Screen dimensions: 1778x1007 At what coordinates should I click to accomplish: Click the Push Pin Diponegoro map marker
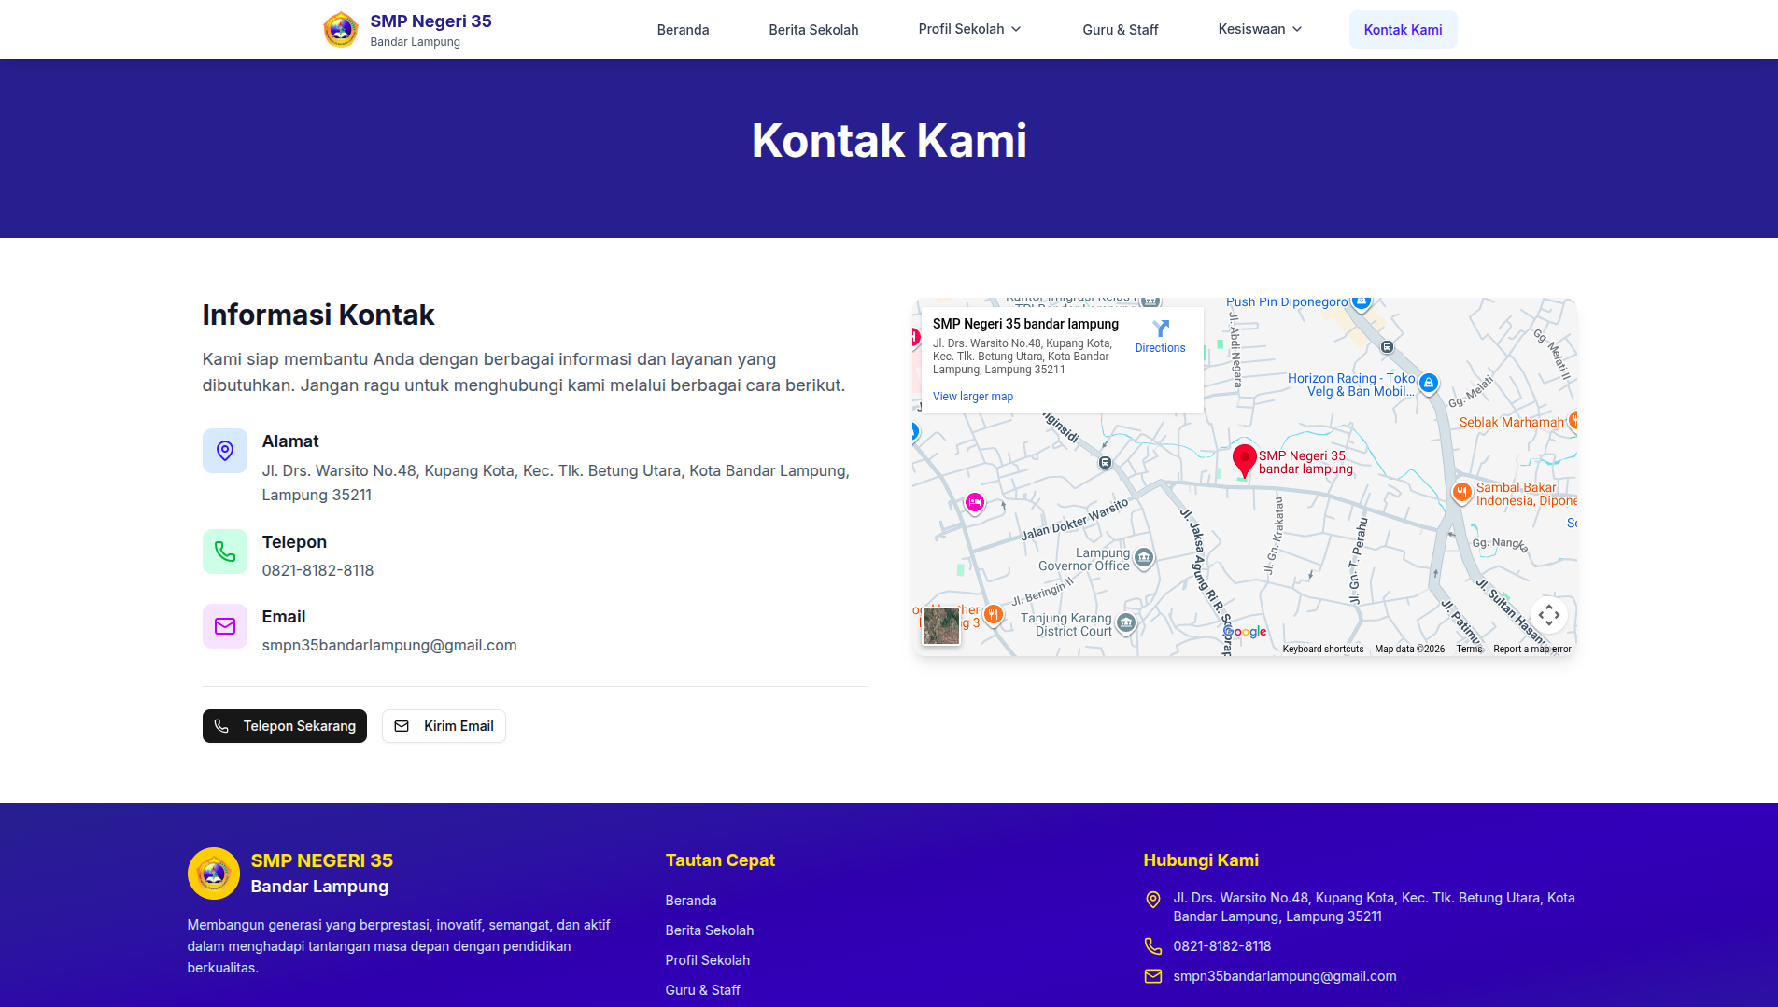(1362, 301)
